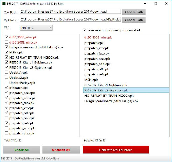Screen dimensions: 172x162
Task: Select ptepatch_kit.cpk in the right order list
Action: (126, 48)
